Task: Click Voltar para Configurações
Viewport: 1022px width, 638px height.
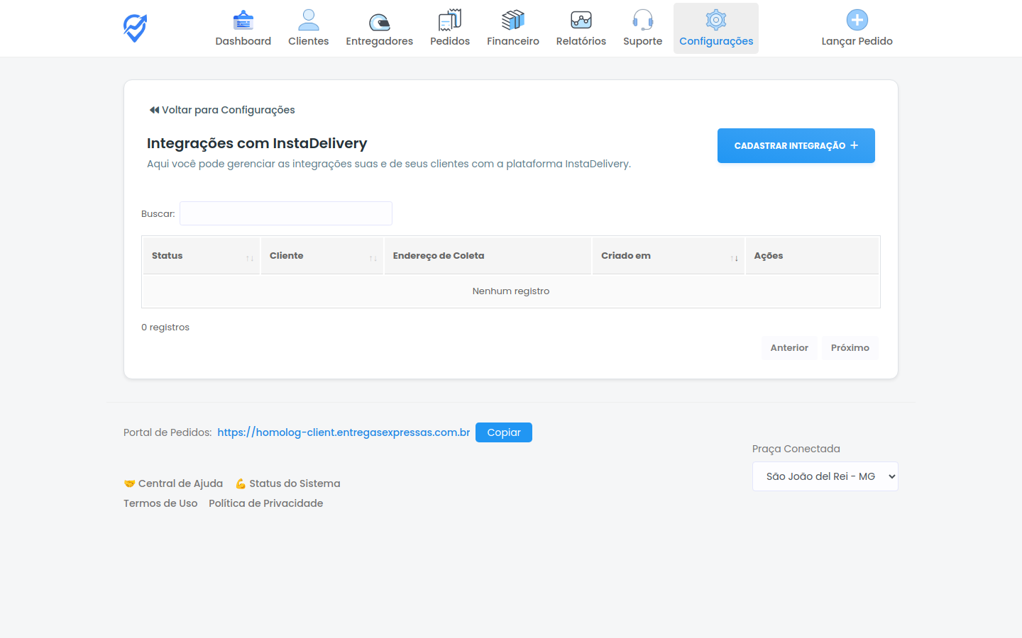Action: click(x=221, y=110)
